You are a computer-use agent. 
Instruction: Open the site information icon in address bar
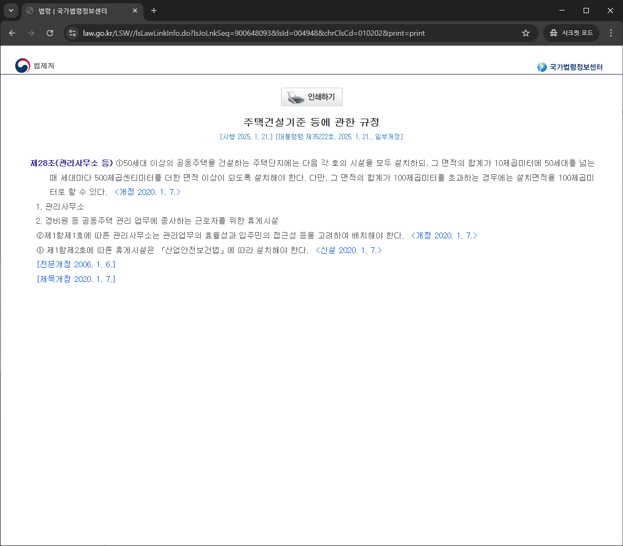[72, 33]
